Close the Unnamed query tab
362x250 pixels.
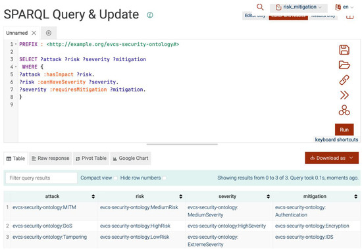tap(34, 33)
